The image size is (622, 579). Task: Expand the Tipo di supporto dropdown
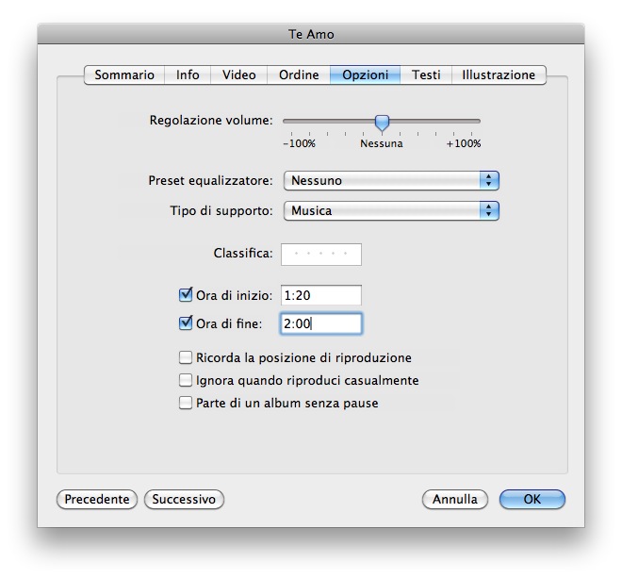(391, 211)
